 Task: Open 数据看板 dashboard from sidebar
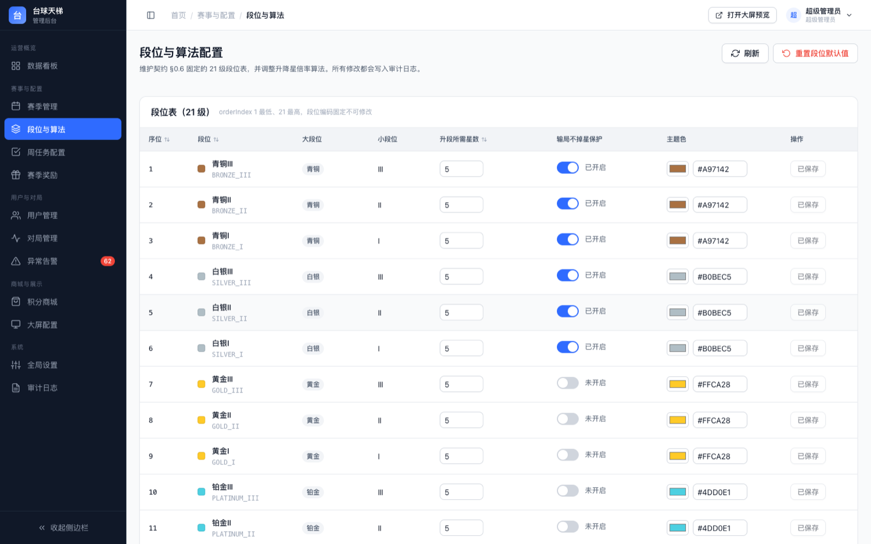pyautogui.click(x=63, y=66)
